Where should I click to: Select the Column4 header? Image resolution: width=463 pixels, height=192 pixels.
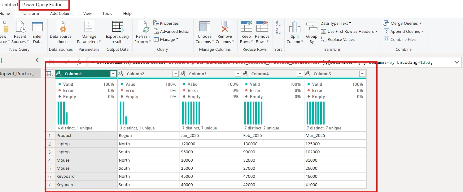pyautogui.click(x=273, y=74)
